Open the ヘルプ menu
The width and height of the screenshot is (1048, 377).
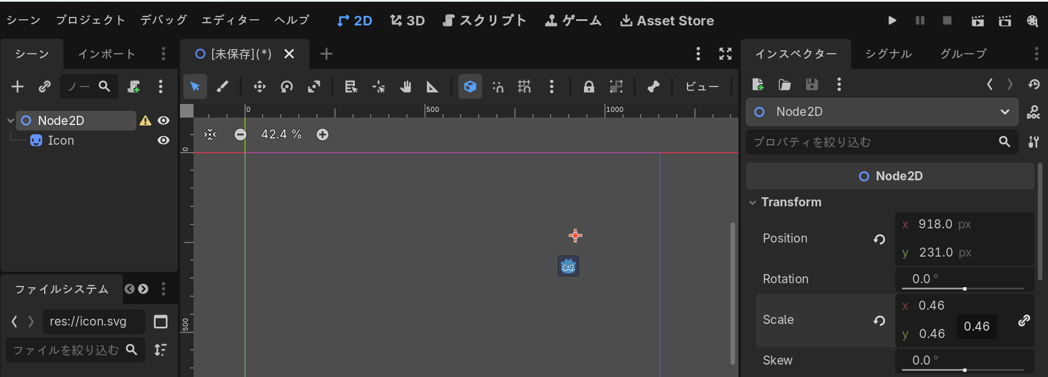(x=292, y=20)
